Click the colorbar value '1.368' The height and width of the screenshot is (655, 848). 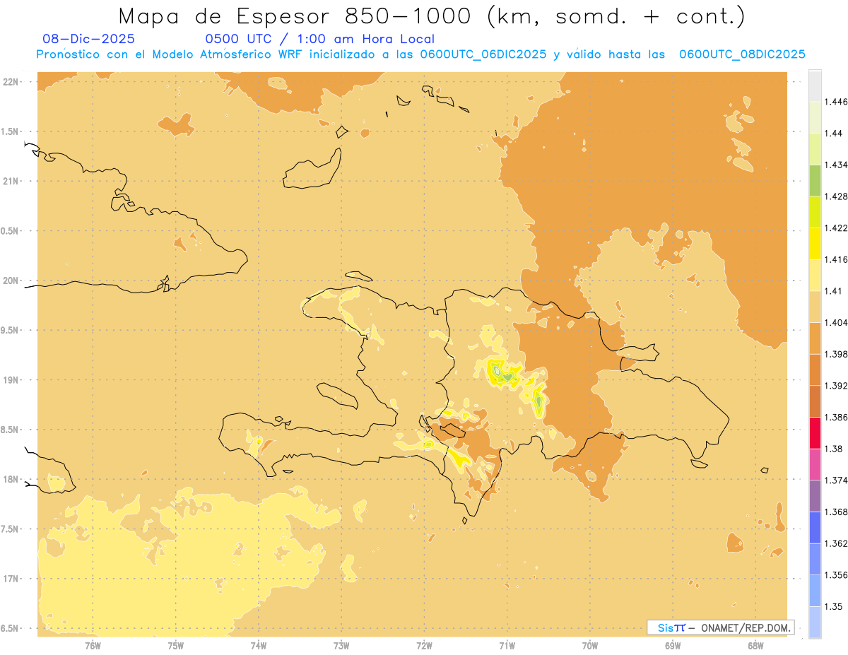[836, 512]
